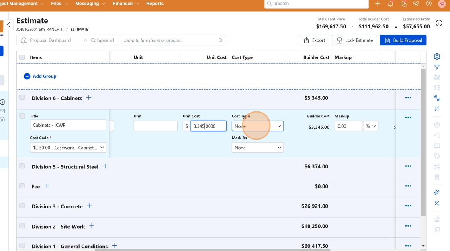This screenshot has height=251, width=450.
Task: Open more options for Division 3 - Concrete
Action: click(x=408, y=206)
